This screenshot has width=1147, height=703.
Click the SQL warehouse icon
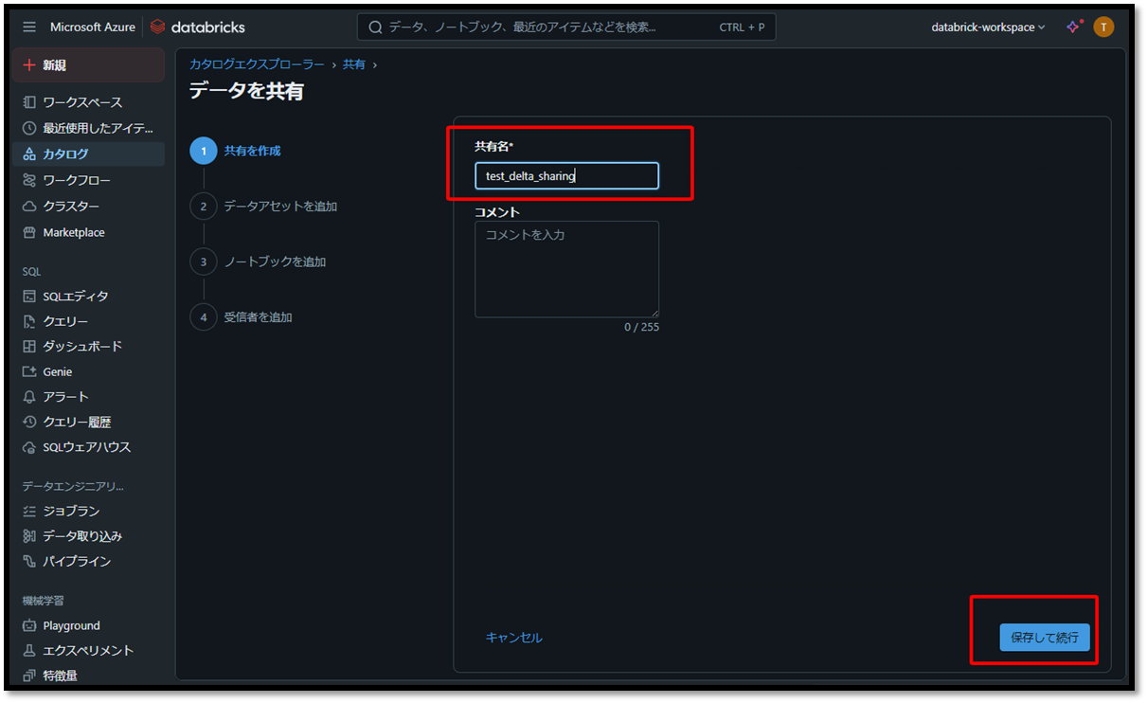point(29,447)
